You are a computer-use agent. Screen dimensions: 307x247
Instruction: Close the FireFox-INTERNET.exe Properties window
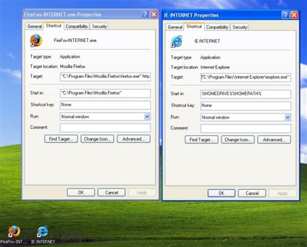click(x=153, y=14)
